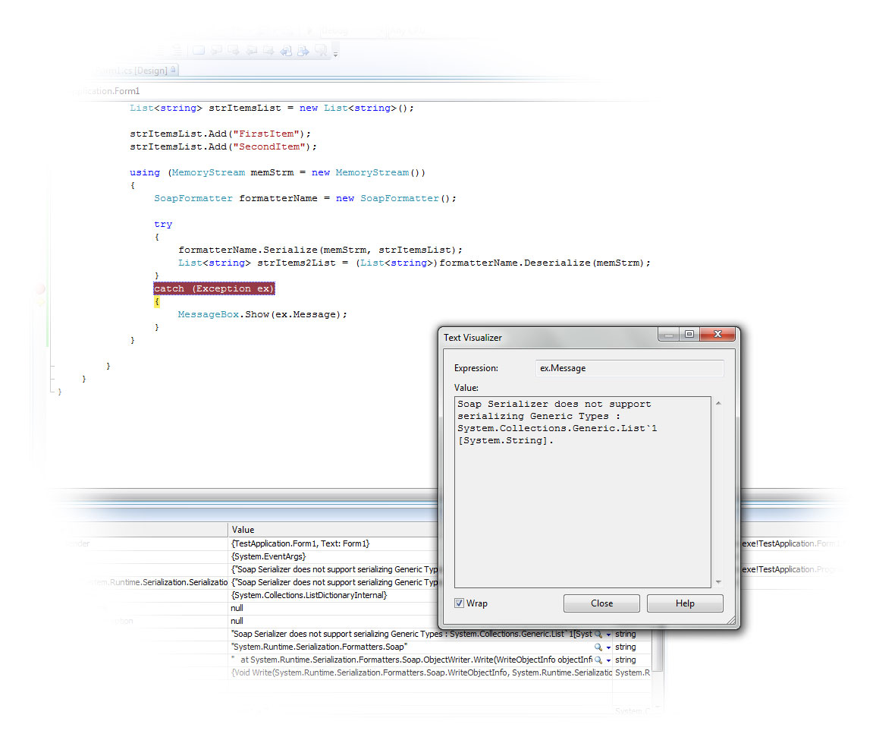Click the scroll-down arrow of the Value box
Screen dimensions: 876x737
(x=717, y=582)
